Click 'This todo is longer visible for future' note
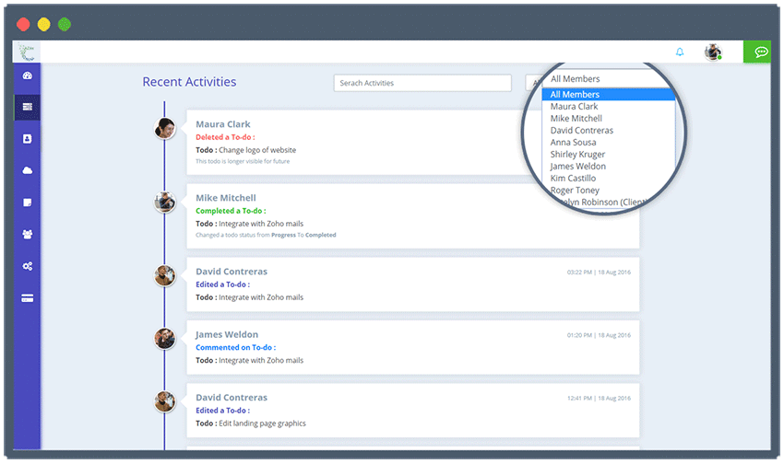 pyautogui.click(x=243, y=161)
